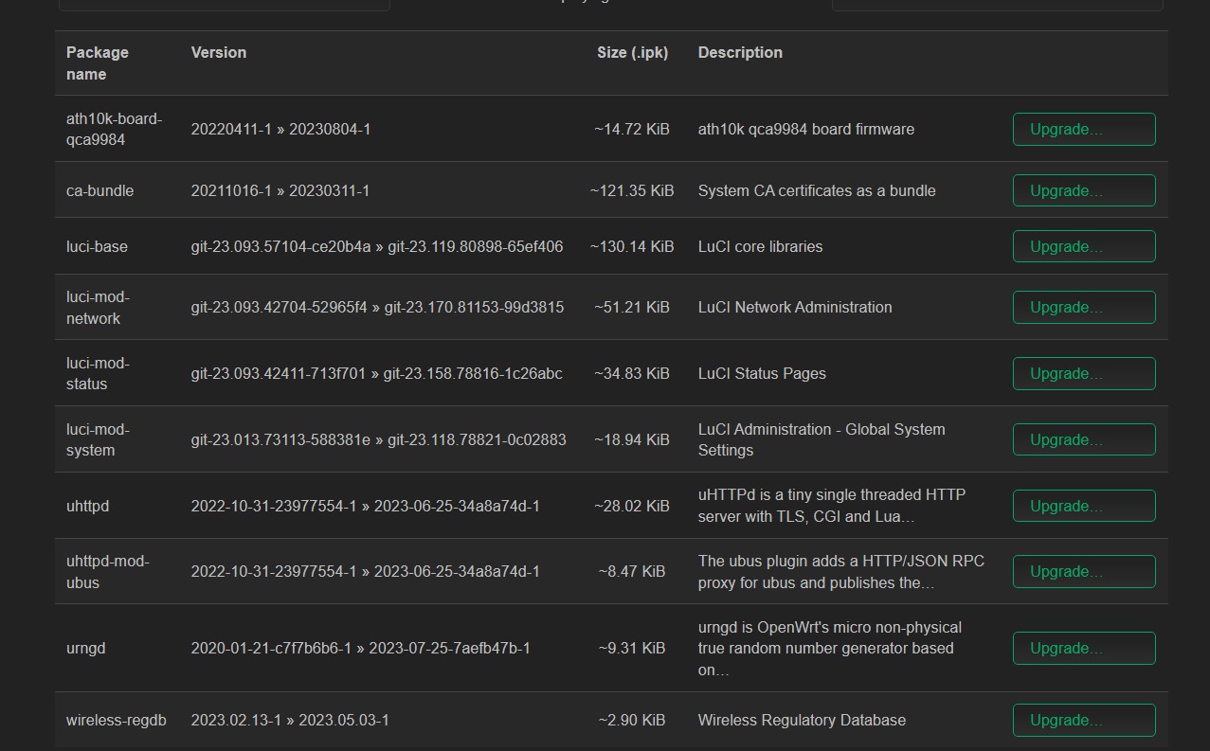This screenshot has height=751, width=1210.
Task: Upgrade the ca-bundle package
Action: click(x=1084, y=190)
